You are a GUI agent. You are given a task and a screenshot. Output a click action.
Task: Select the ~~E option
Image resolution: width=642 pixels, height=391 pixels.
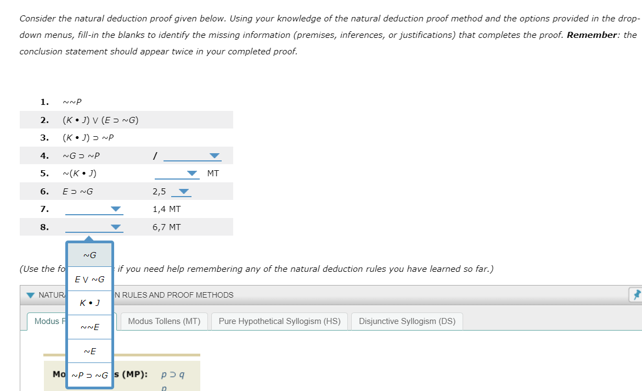(89, 327)
